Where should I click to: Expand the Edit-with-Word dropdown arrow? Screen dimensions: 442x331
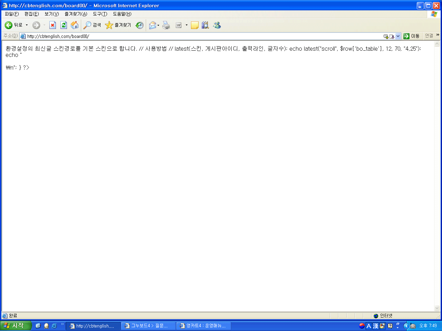click(186, 25)
